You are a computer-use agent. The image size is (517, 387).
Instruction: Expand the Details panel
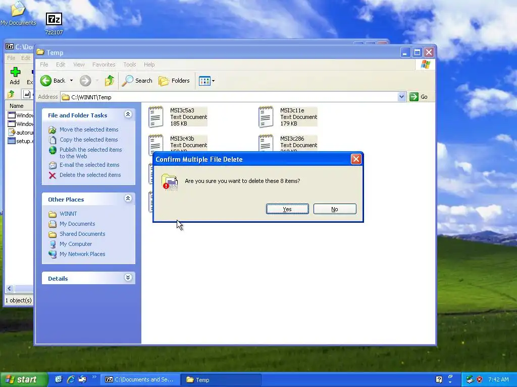click(x=128, y=278)
